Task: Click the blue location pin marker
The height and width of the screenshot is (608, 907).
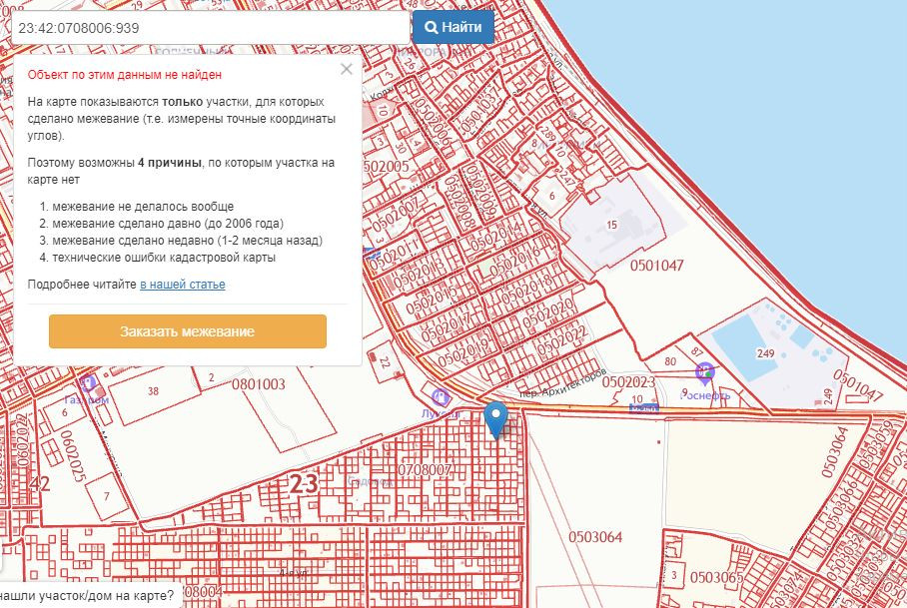Action: pos(495,417)
